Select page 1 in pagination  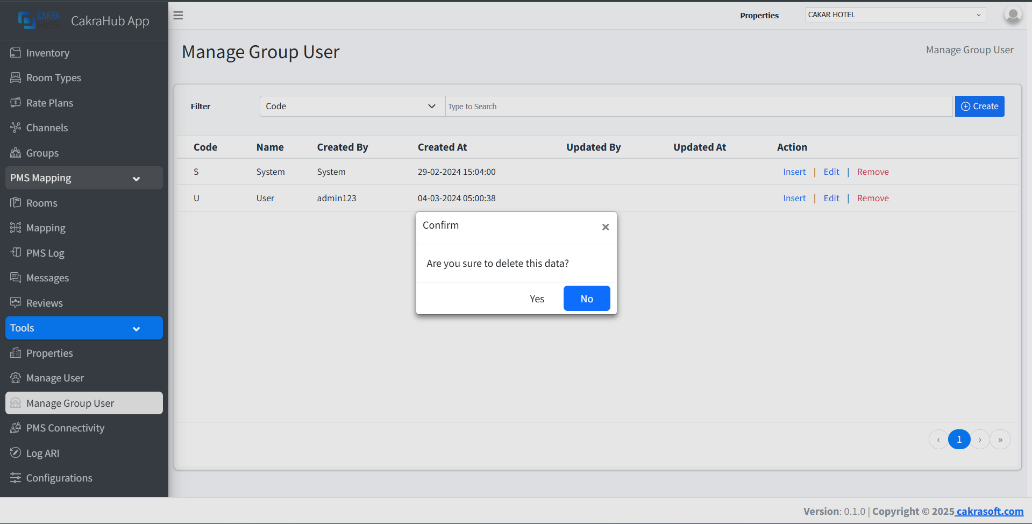coord(959,439)
